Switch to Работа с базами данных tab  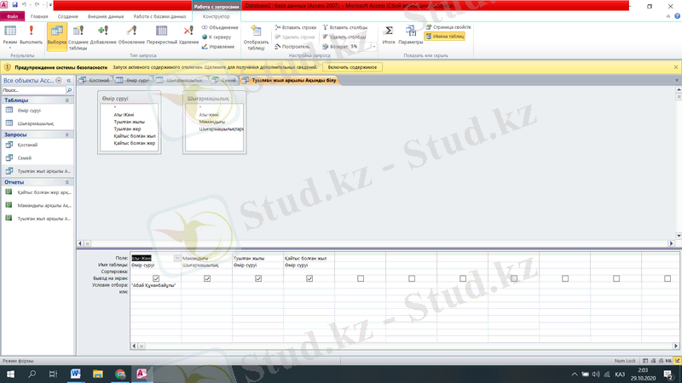pos(159,16)
